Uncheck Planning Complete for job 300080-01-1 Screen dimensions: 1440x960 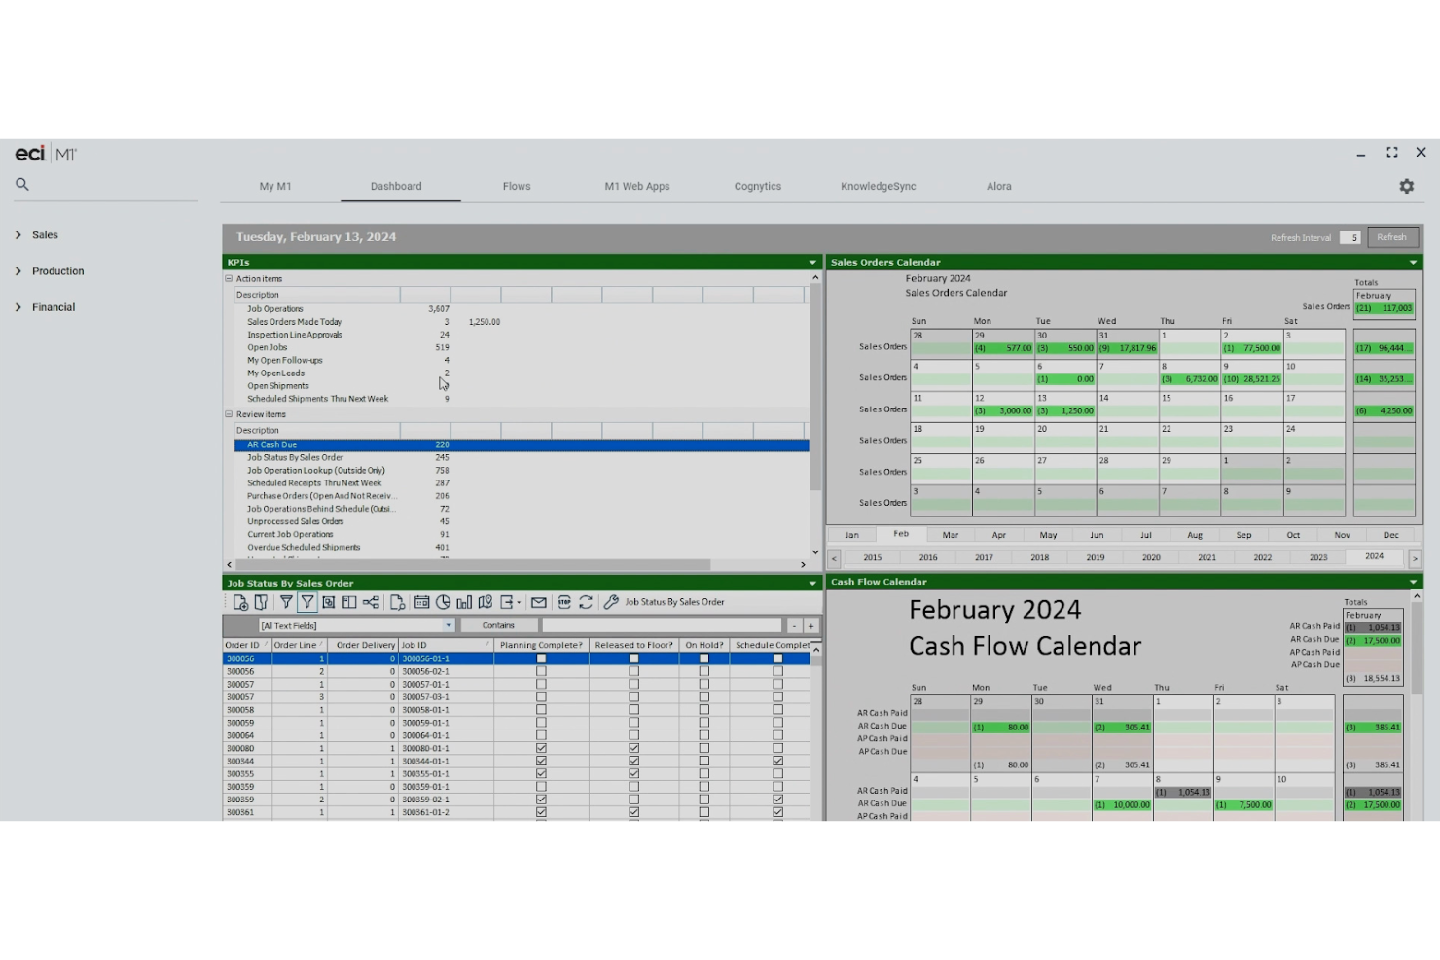(542, 748)
